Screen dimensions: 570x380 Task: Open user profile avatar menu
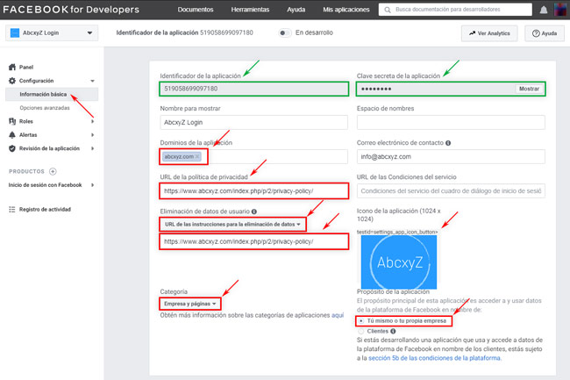561,10
